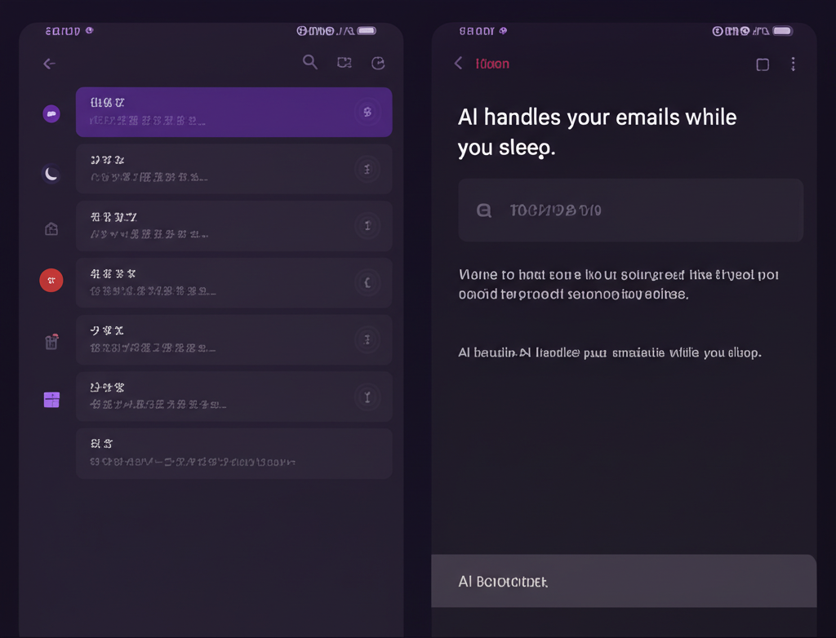Open the purple chat bubble sidebar icon

pyautogui.click(x=51, y=113)
